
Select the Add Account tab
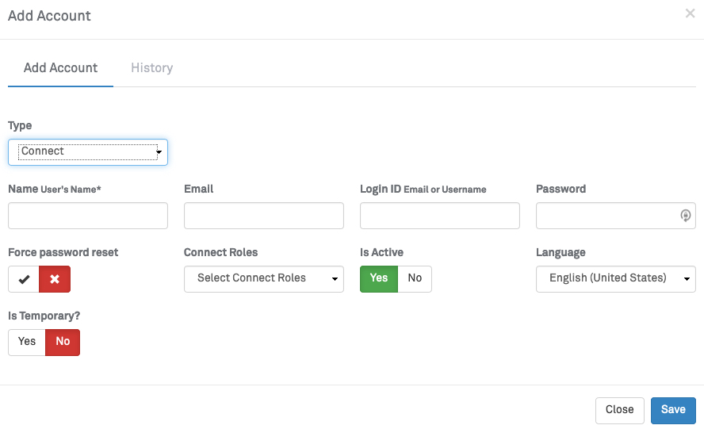click(60, 68)
